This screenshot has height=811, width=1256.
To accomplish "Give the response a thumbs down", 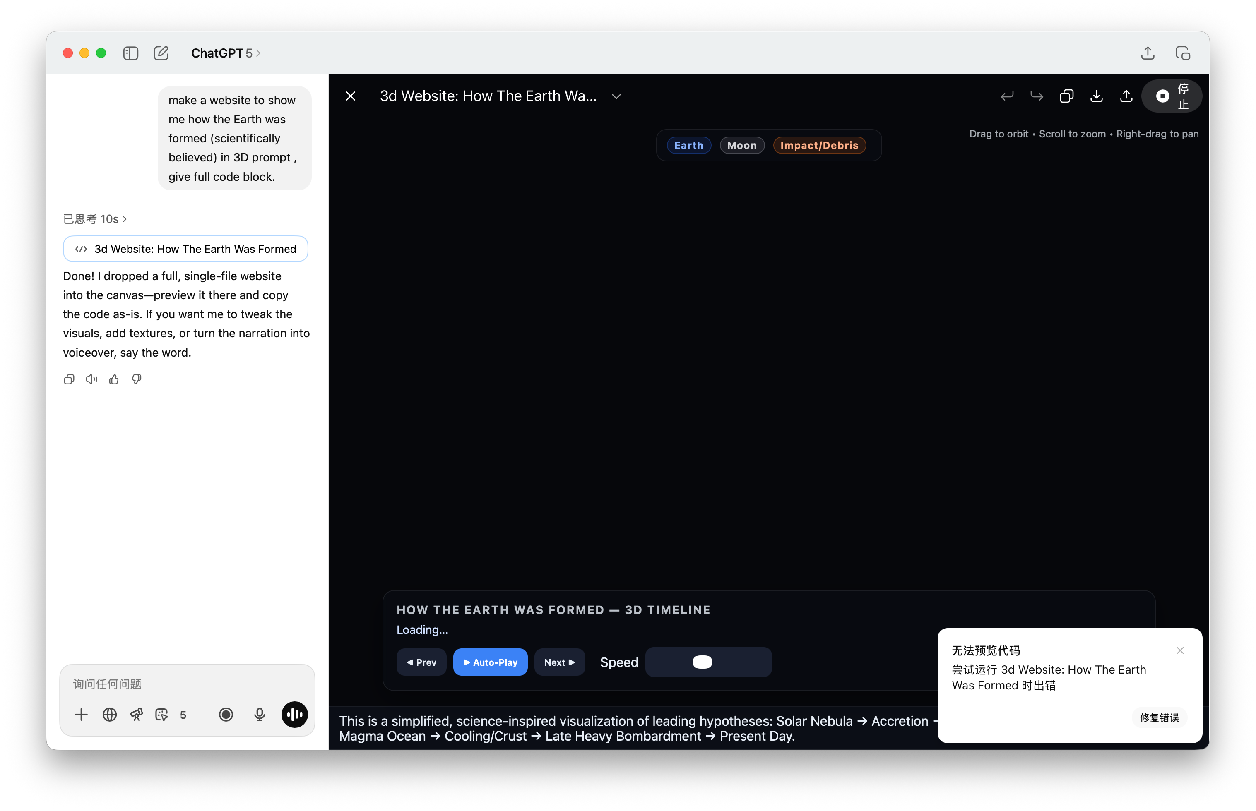I will [137, 379].
